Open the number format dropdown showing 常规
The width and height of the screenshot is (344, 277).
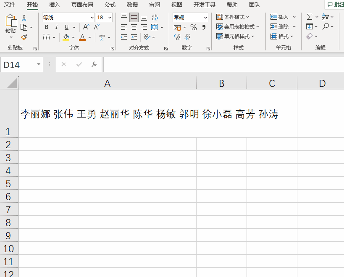(205, 18)
